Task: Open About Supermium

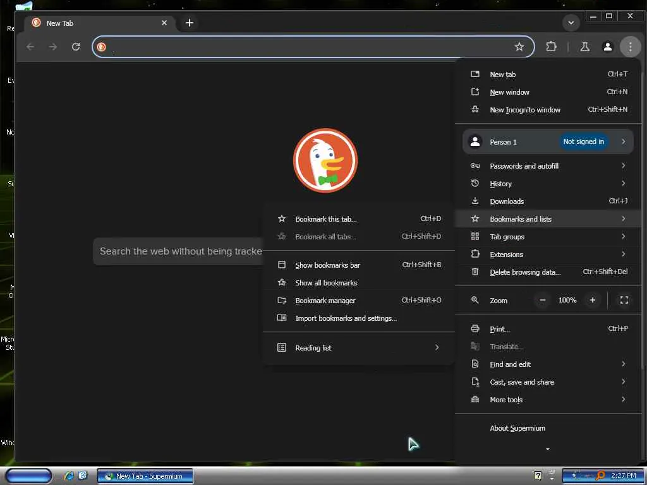Action: point(548,429)
